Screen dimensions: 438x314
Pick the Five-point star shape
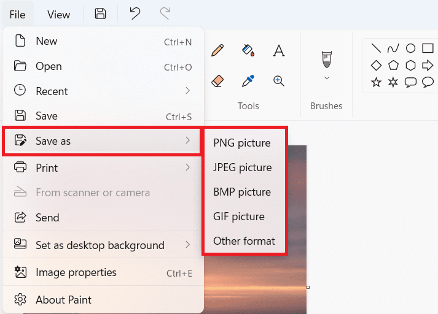point(377,82)
